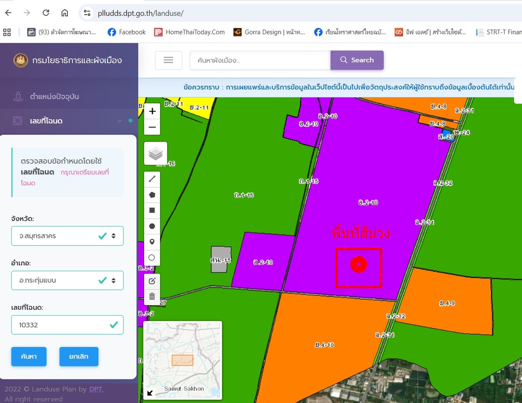
Task: Select the draw rectangle tool
Action: click(152, 210)
